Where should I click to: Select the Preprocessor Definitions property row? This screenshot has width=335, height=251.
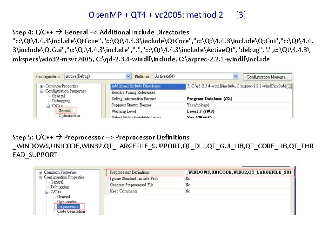200,172
